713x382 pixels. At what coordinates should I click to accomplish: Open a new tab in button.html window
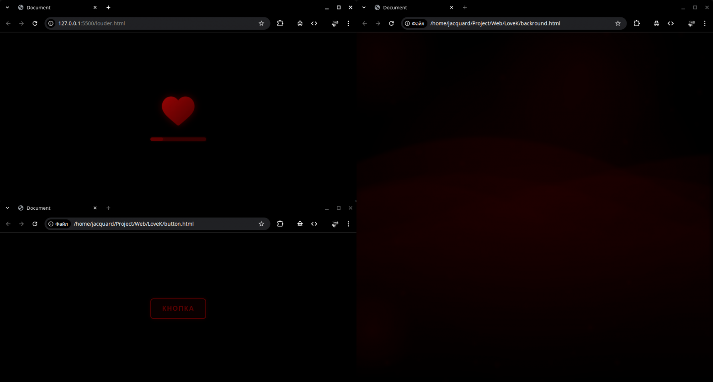(x=108, y=208)
